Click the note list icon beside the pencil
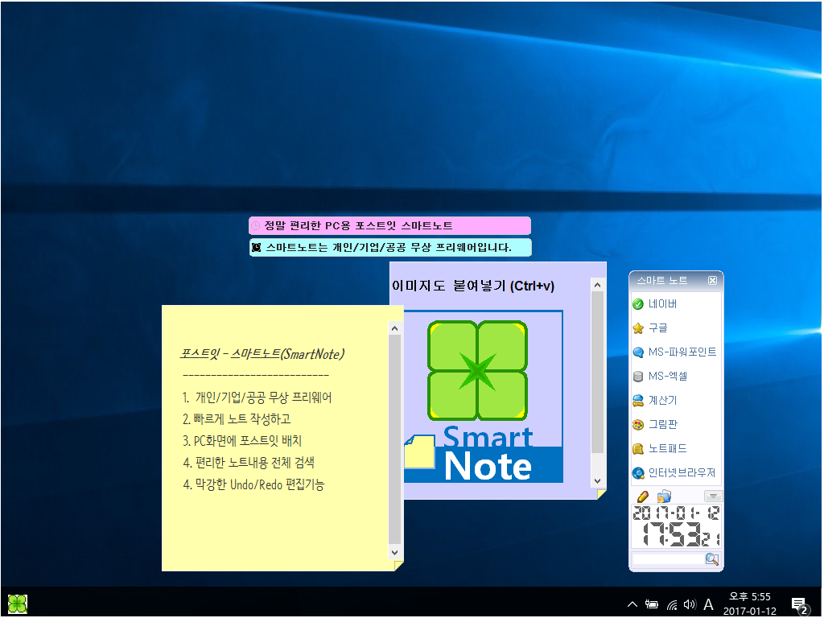824x618 pixels. click(663, 496)
